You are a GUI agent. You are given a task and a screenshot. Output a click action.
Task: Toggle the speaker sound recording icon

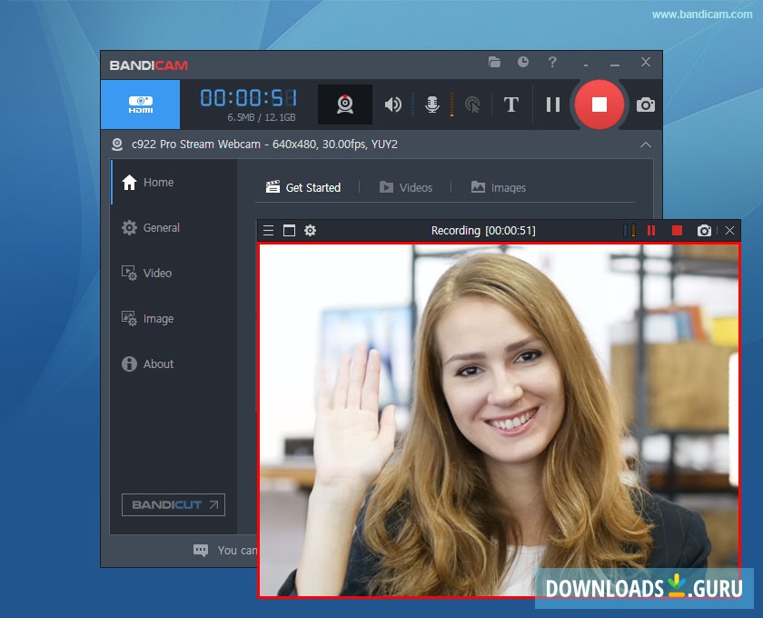(x=392, y=105)
